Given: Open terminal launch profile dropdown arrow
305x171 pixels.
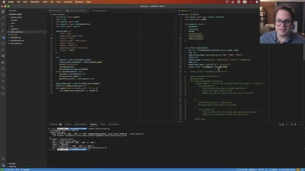Looking at the screenshot, I should (x=288, y=124).
